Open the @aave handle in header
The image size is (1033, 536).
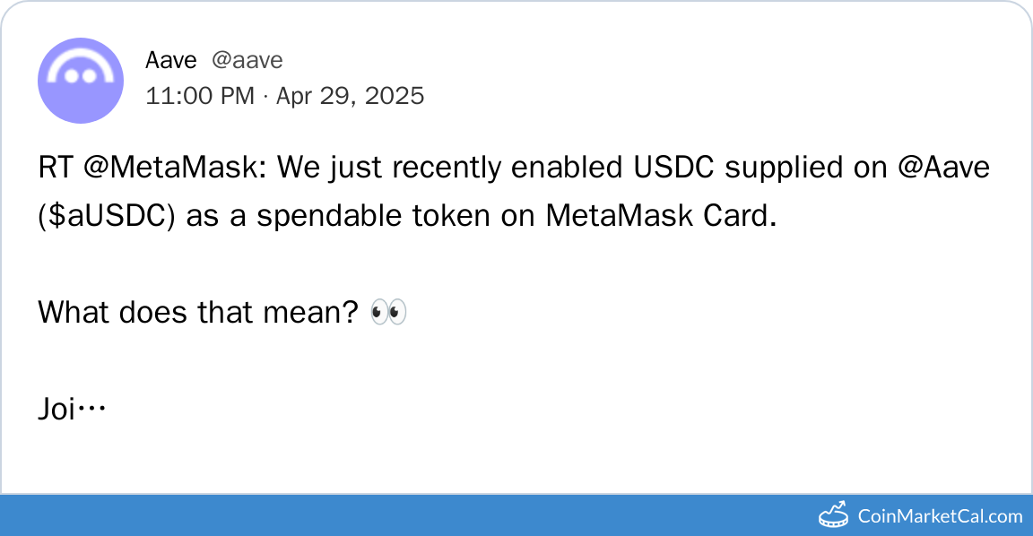pos(247,60)
